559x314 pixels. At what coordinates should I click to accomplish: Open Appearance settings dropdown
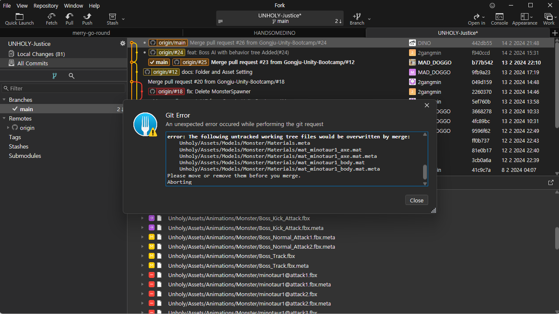pos(525,19)
